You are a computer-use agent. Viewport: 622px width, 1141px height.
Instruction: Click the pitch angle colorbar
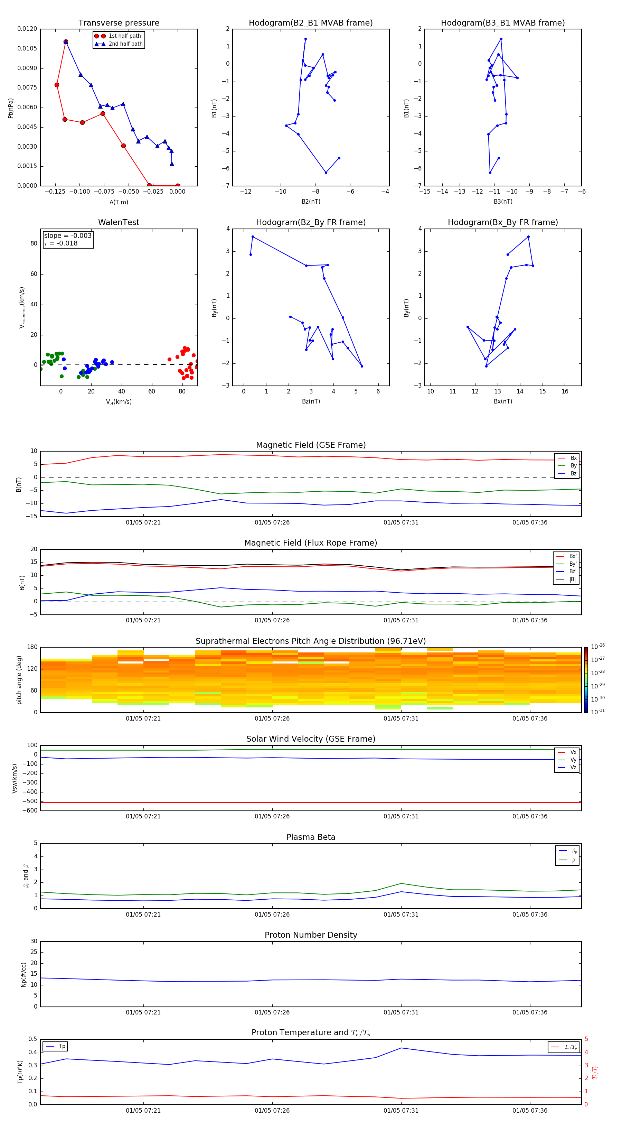pyautogui.click(x=586, y=680)
